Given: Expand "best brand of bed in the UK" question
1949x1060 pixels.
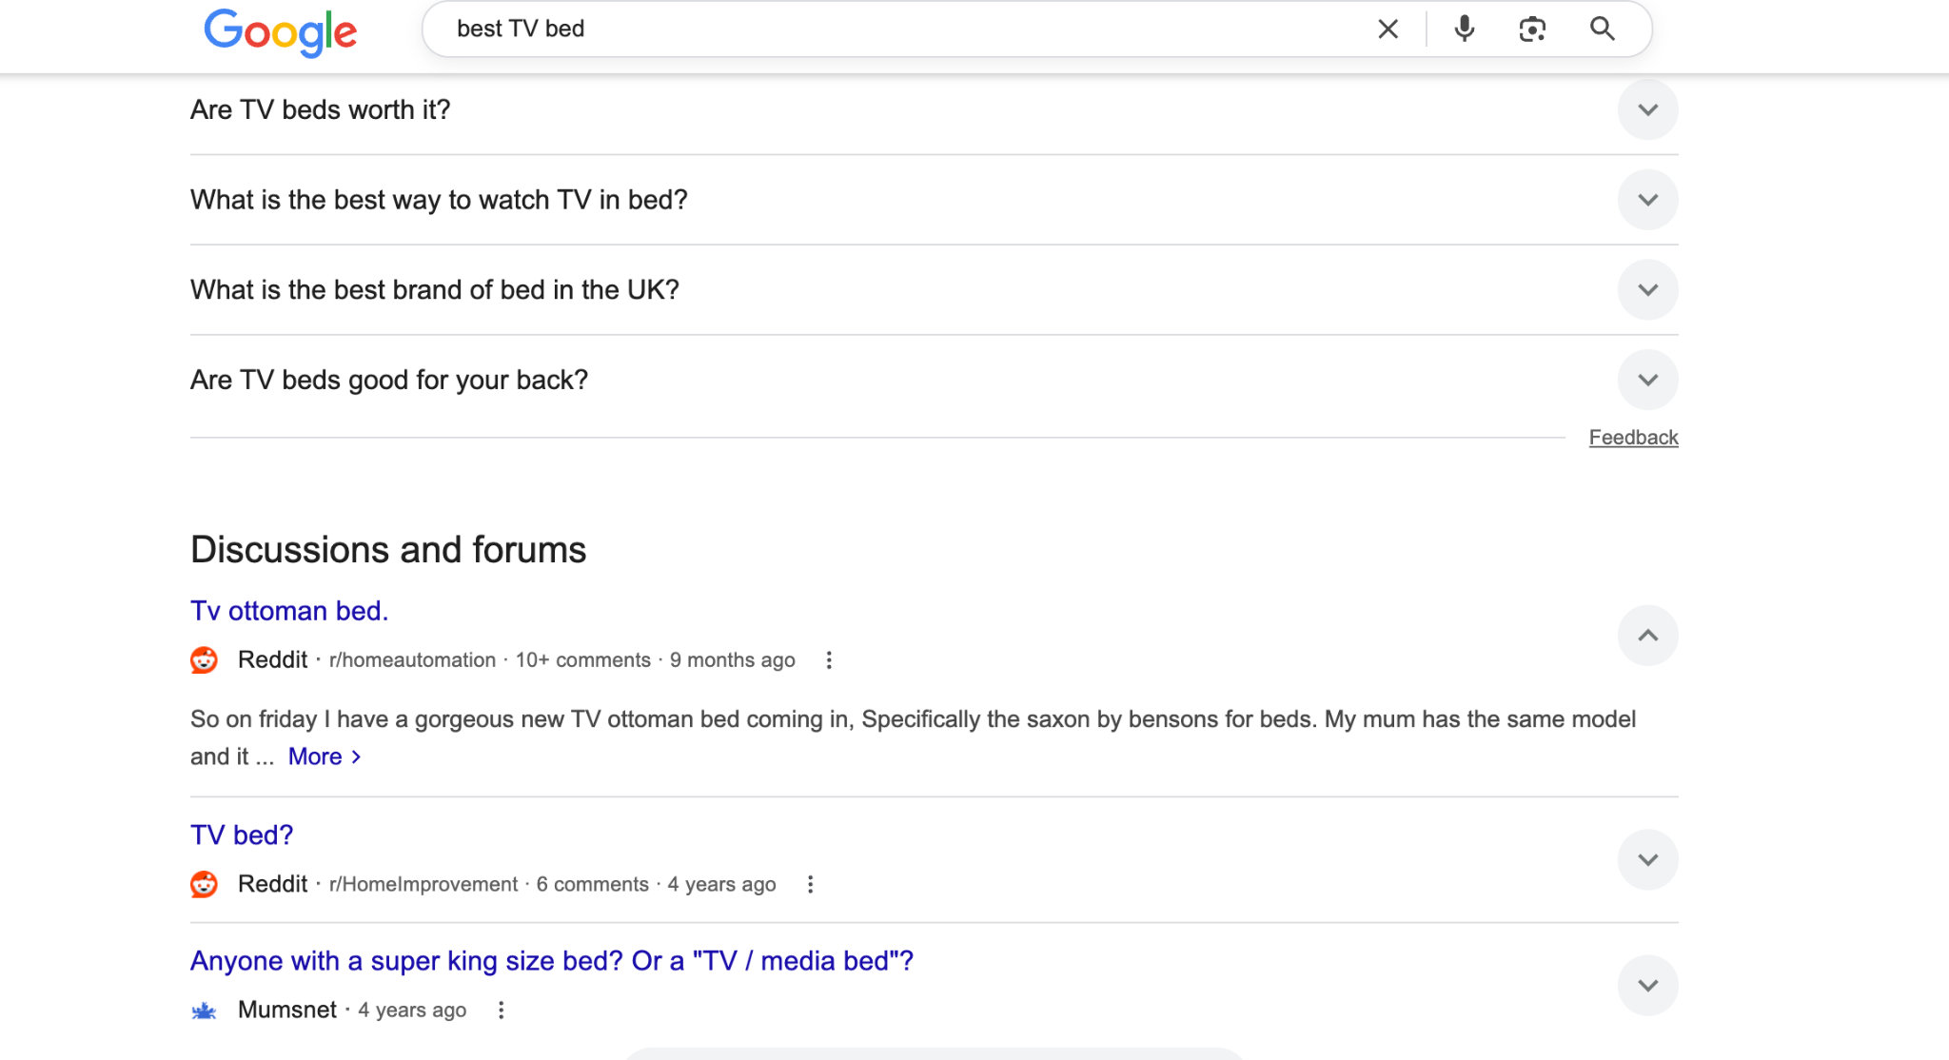Looking at the screenshot, I should pos(1647,290).
